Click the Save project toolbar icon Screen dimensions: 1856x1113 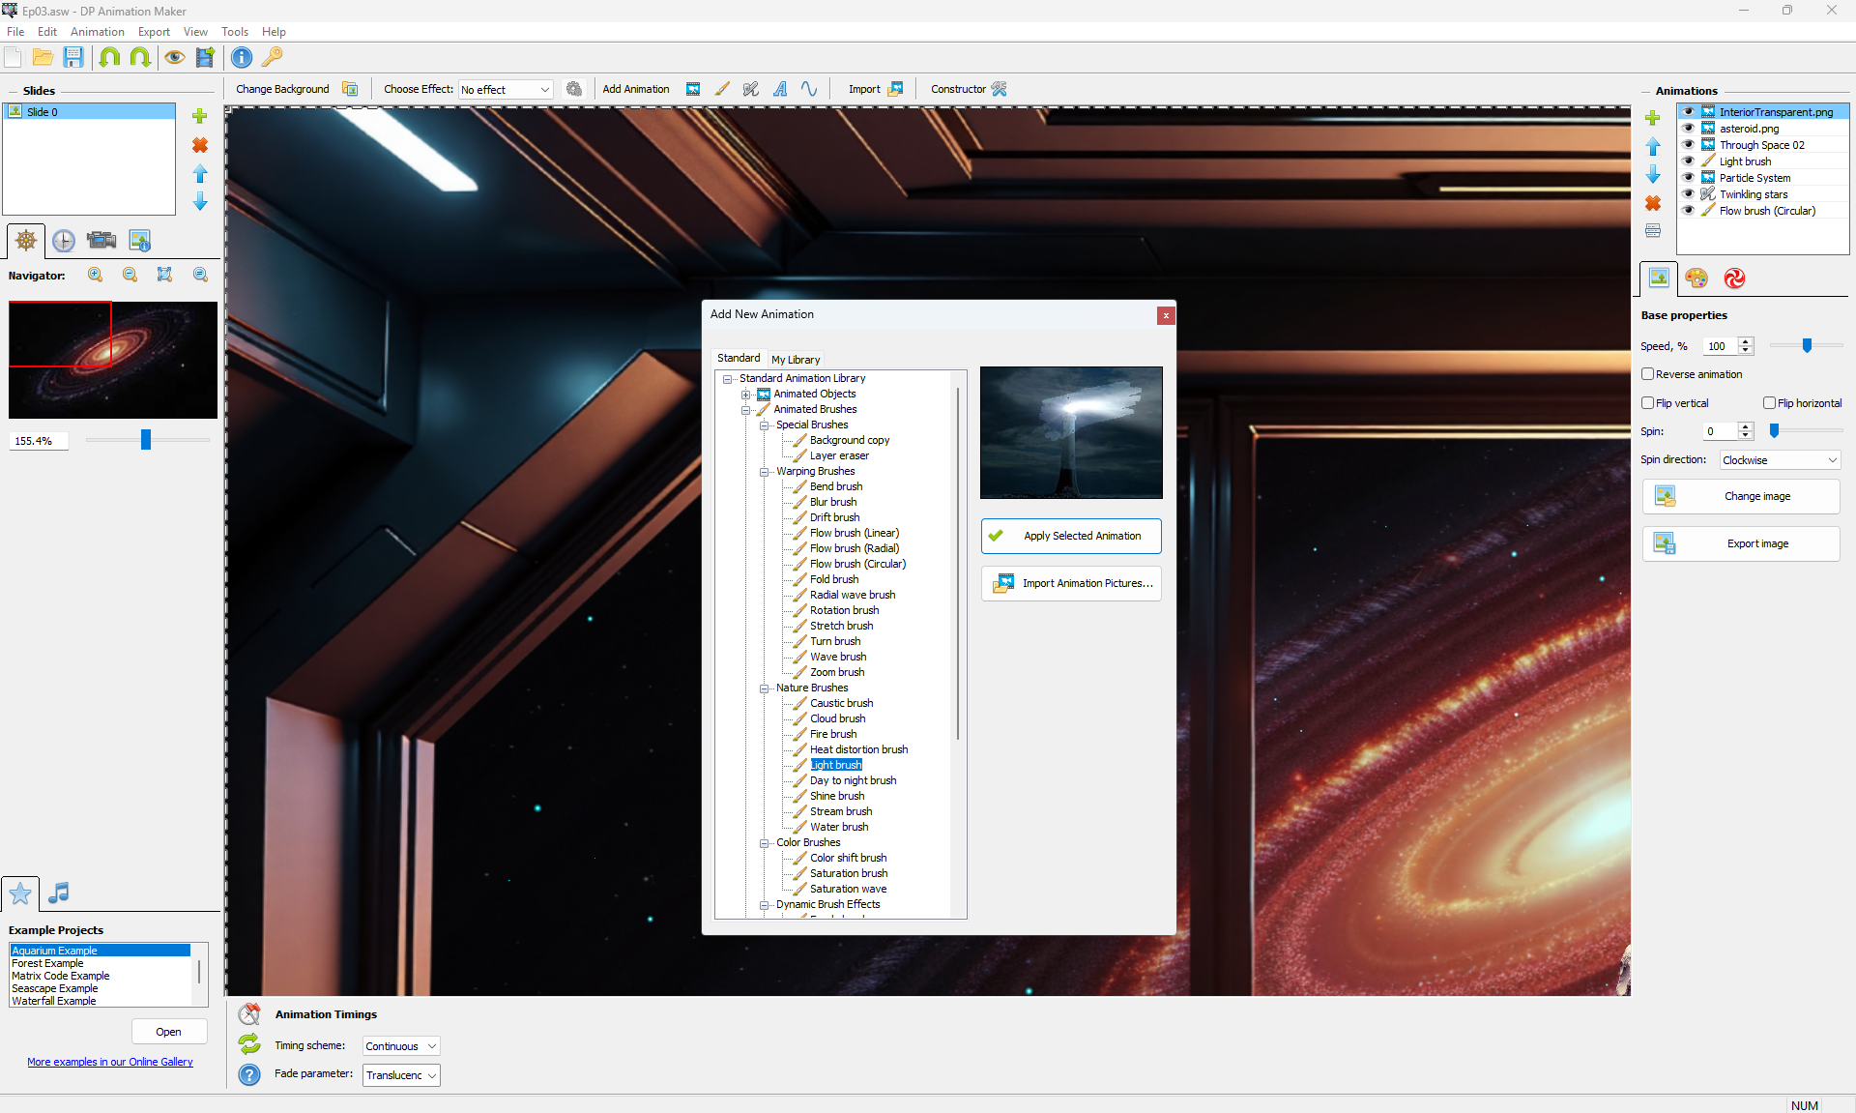(x=73, y=58)
